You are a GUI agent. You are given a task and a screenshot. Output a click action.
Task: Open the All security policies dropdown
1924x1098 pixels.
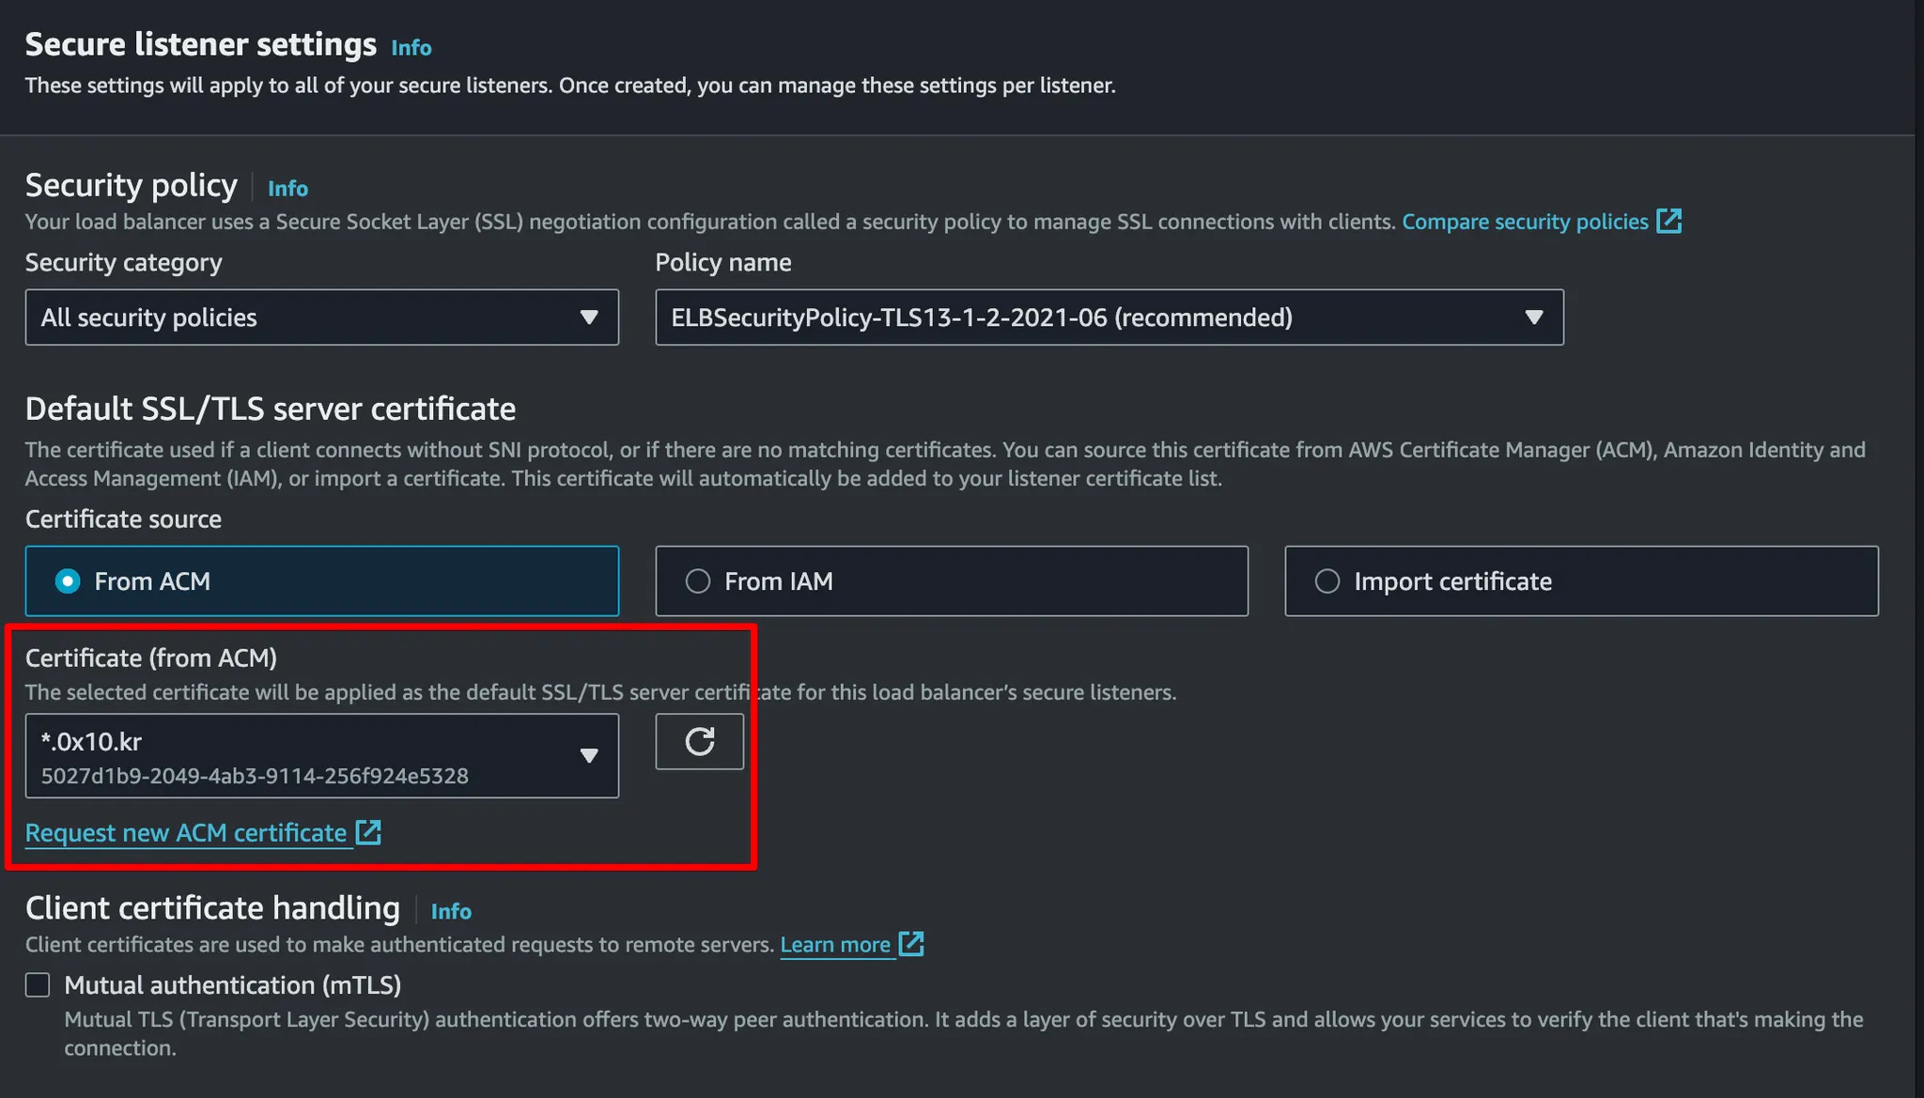pyautogui.click(x=319, y=317)
